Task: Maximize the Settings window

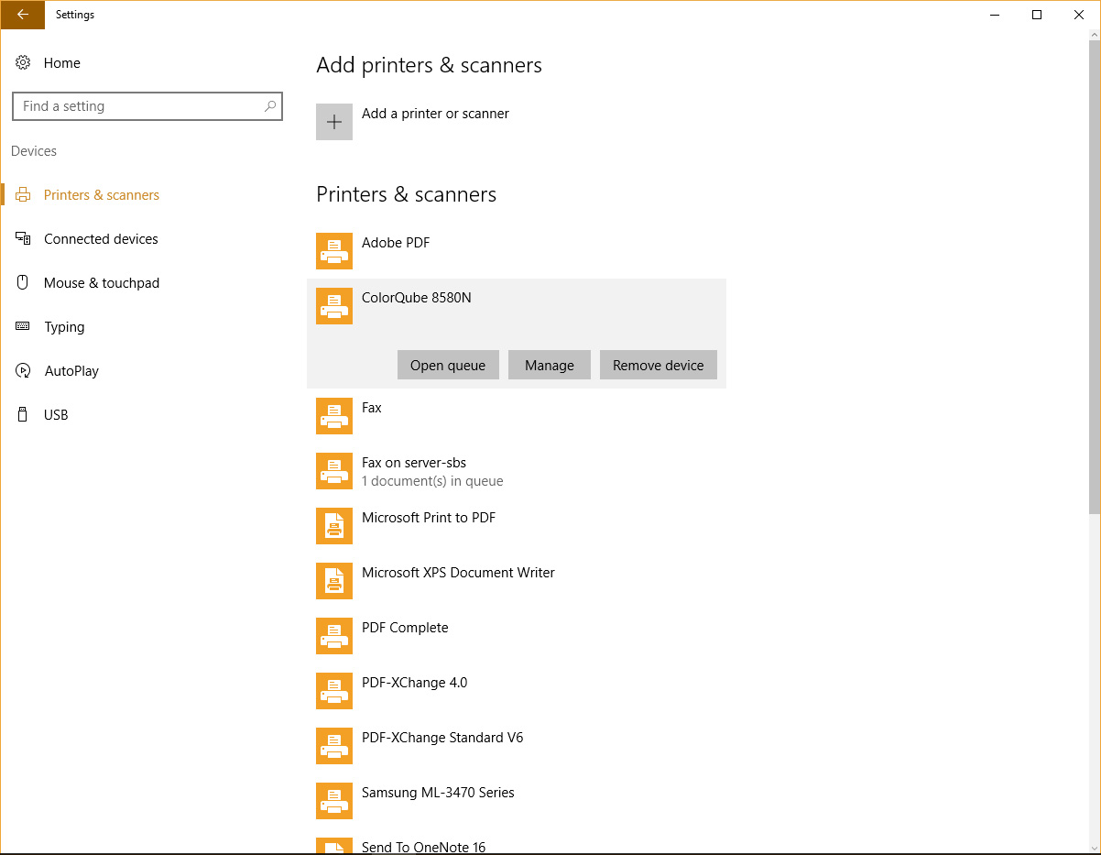Action: point(1037,15)
